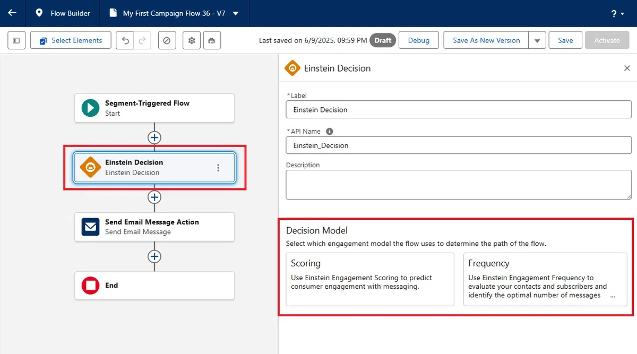Click the Flow Builder location pin icon
Image resolution: width=637 pixels, height=354 pixels.
click(x=39, y=13)
